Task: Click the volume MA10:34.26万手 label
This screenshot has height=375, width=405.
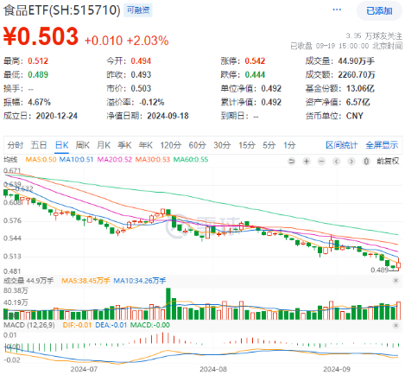Action: pos(140,281)
